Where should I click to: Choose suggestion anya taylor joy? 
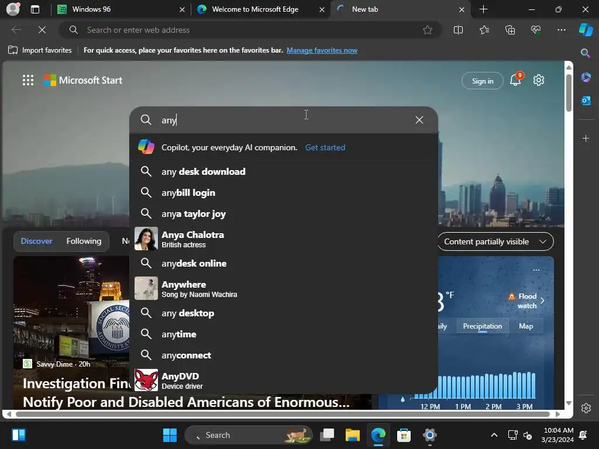coord(284,213)
